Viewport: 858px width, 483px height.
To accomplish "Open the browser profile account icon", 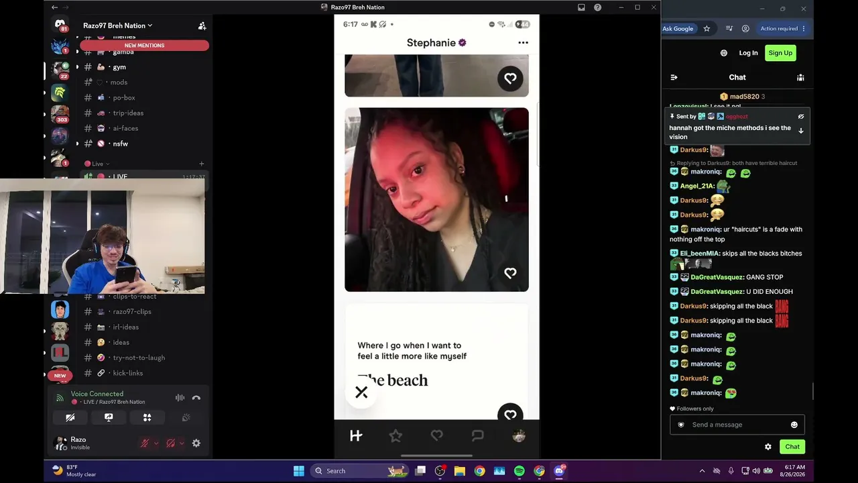I will pyautogui.click(x=745, y=29).
